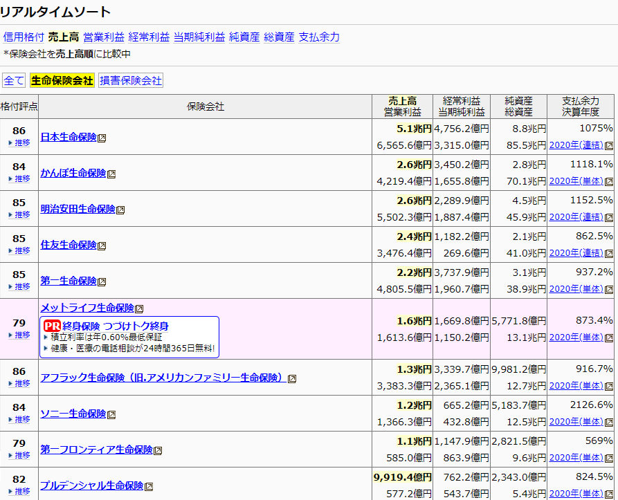Open かんぽ生命保険 company link

(73, 173)
